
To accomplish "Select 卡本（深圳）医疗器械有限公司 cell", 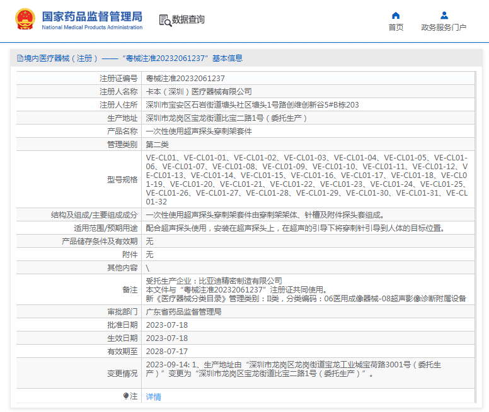I will point(198,91).
